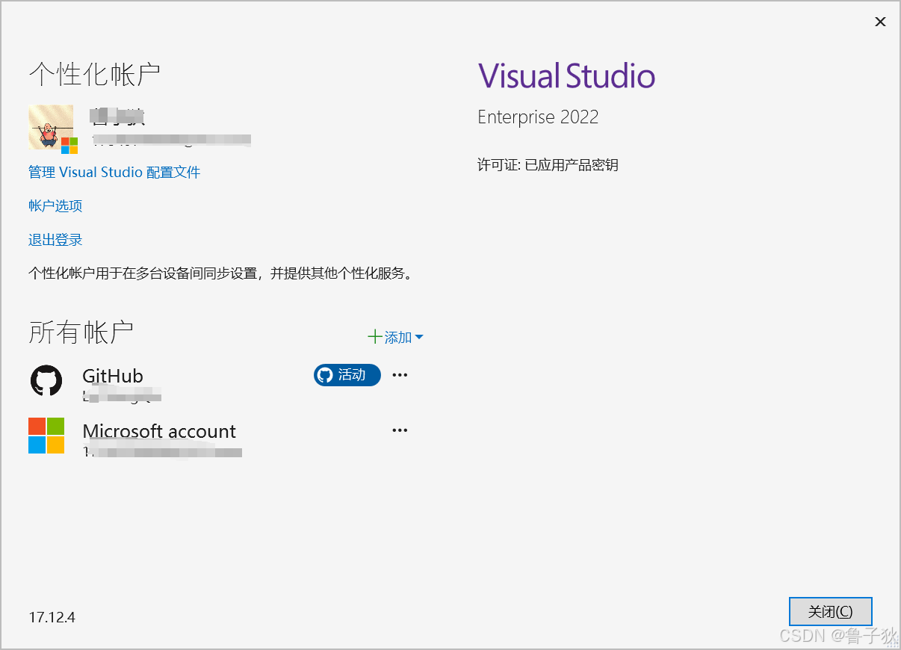Viewport: 901px width, 650px height.
Task: Close the dialog with the X button
Action: (880, 22)
